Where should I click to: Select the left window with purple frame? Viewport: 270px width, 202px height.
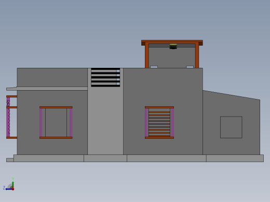pos(56,122)
